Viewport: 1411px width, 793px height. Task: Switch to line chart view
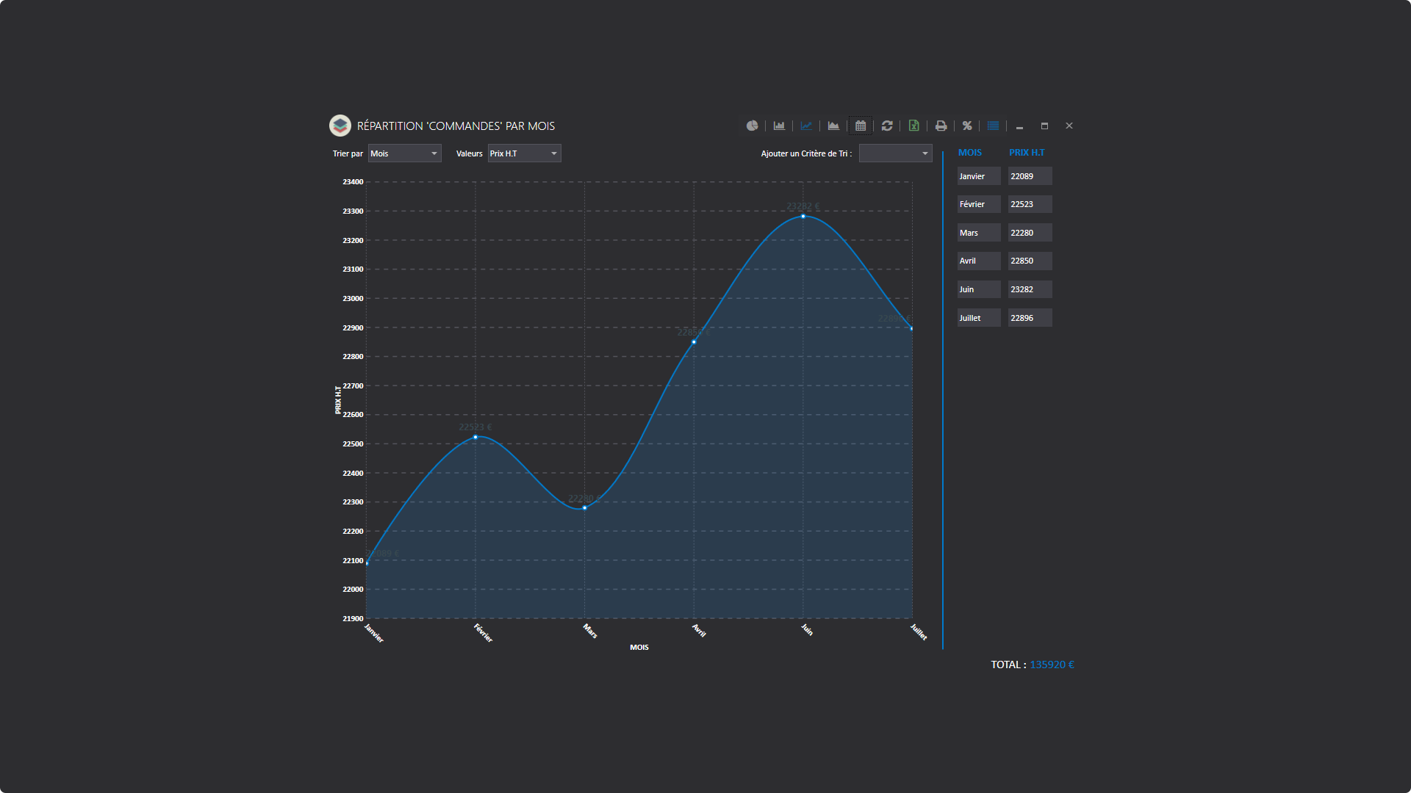coord(806,126)
